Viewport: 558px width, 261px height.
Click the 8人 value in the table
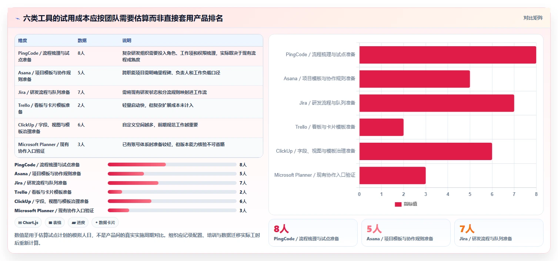point(81,53)
